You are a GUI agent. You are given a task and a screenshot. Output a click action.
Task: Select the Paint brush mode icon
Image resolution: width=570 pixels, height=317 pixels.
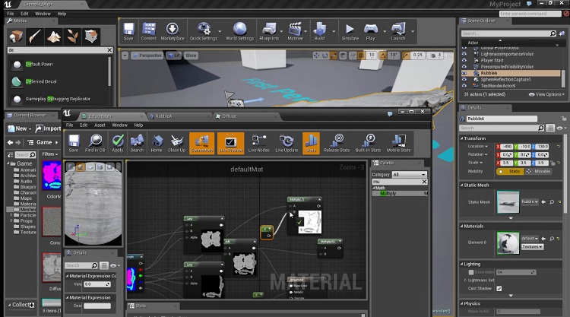click(x=35, y=36)
